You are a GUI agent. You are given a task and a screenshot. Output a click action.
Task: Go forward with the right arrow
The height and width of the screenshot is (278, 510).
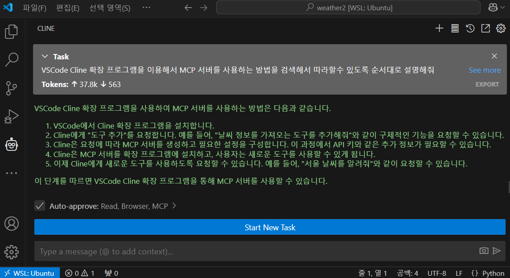coord(204,8)
